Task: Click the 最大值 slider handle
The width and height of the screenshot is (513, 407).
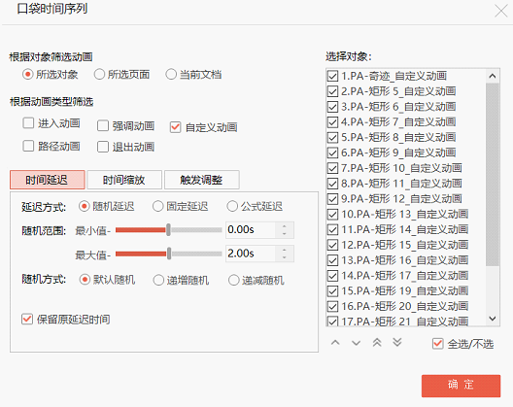Action: (x=169, y=254)
